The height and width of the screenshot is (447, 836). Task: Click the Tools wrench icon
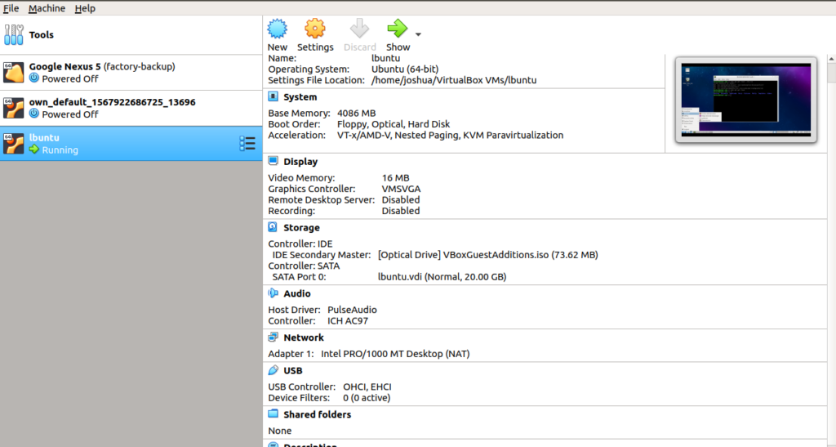pyautogui.click(x=14, y=34)
